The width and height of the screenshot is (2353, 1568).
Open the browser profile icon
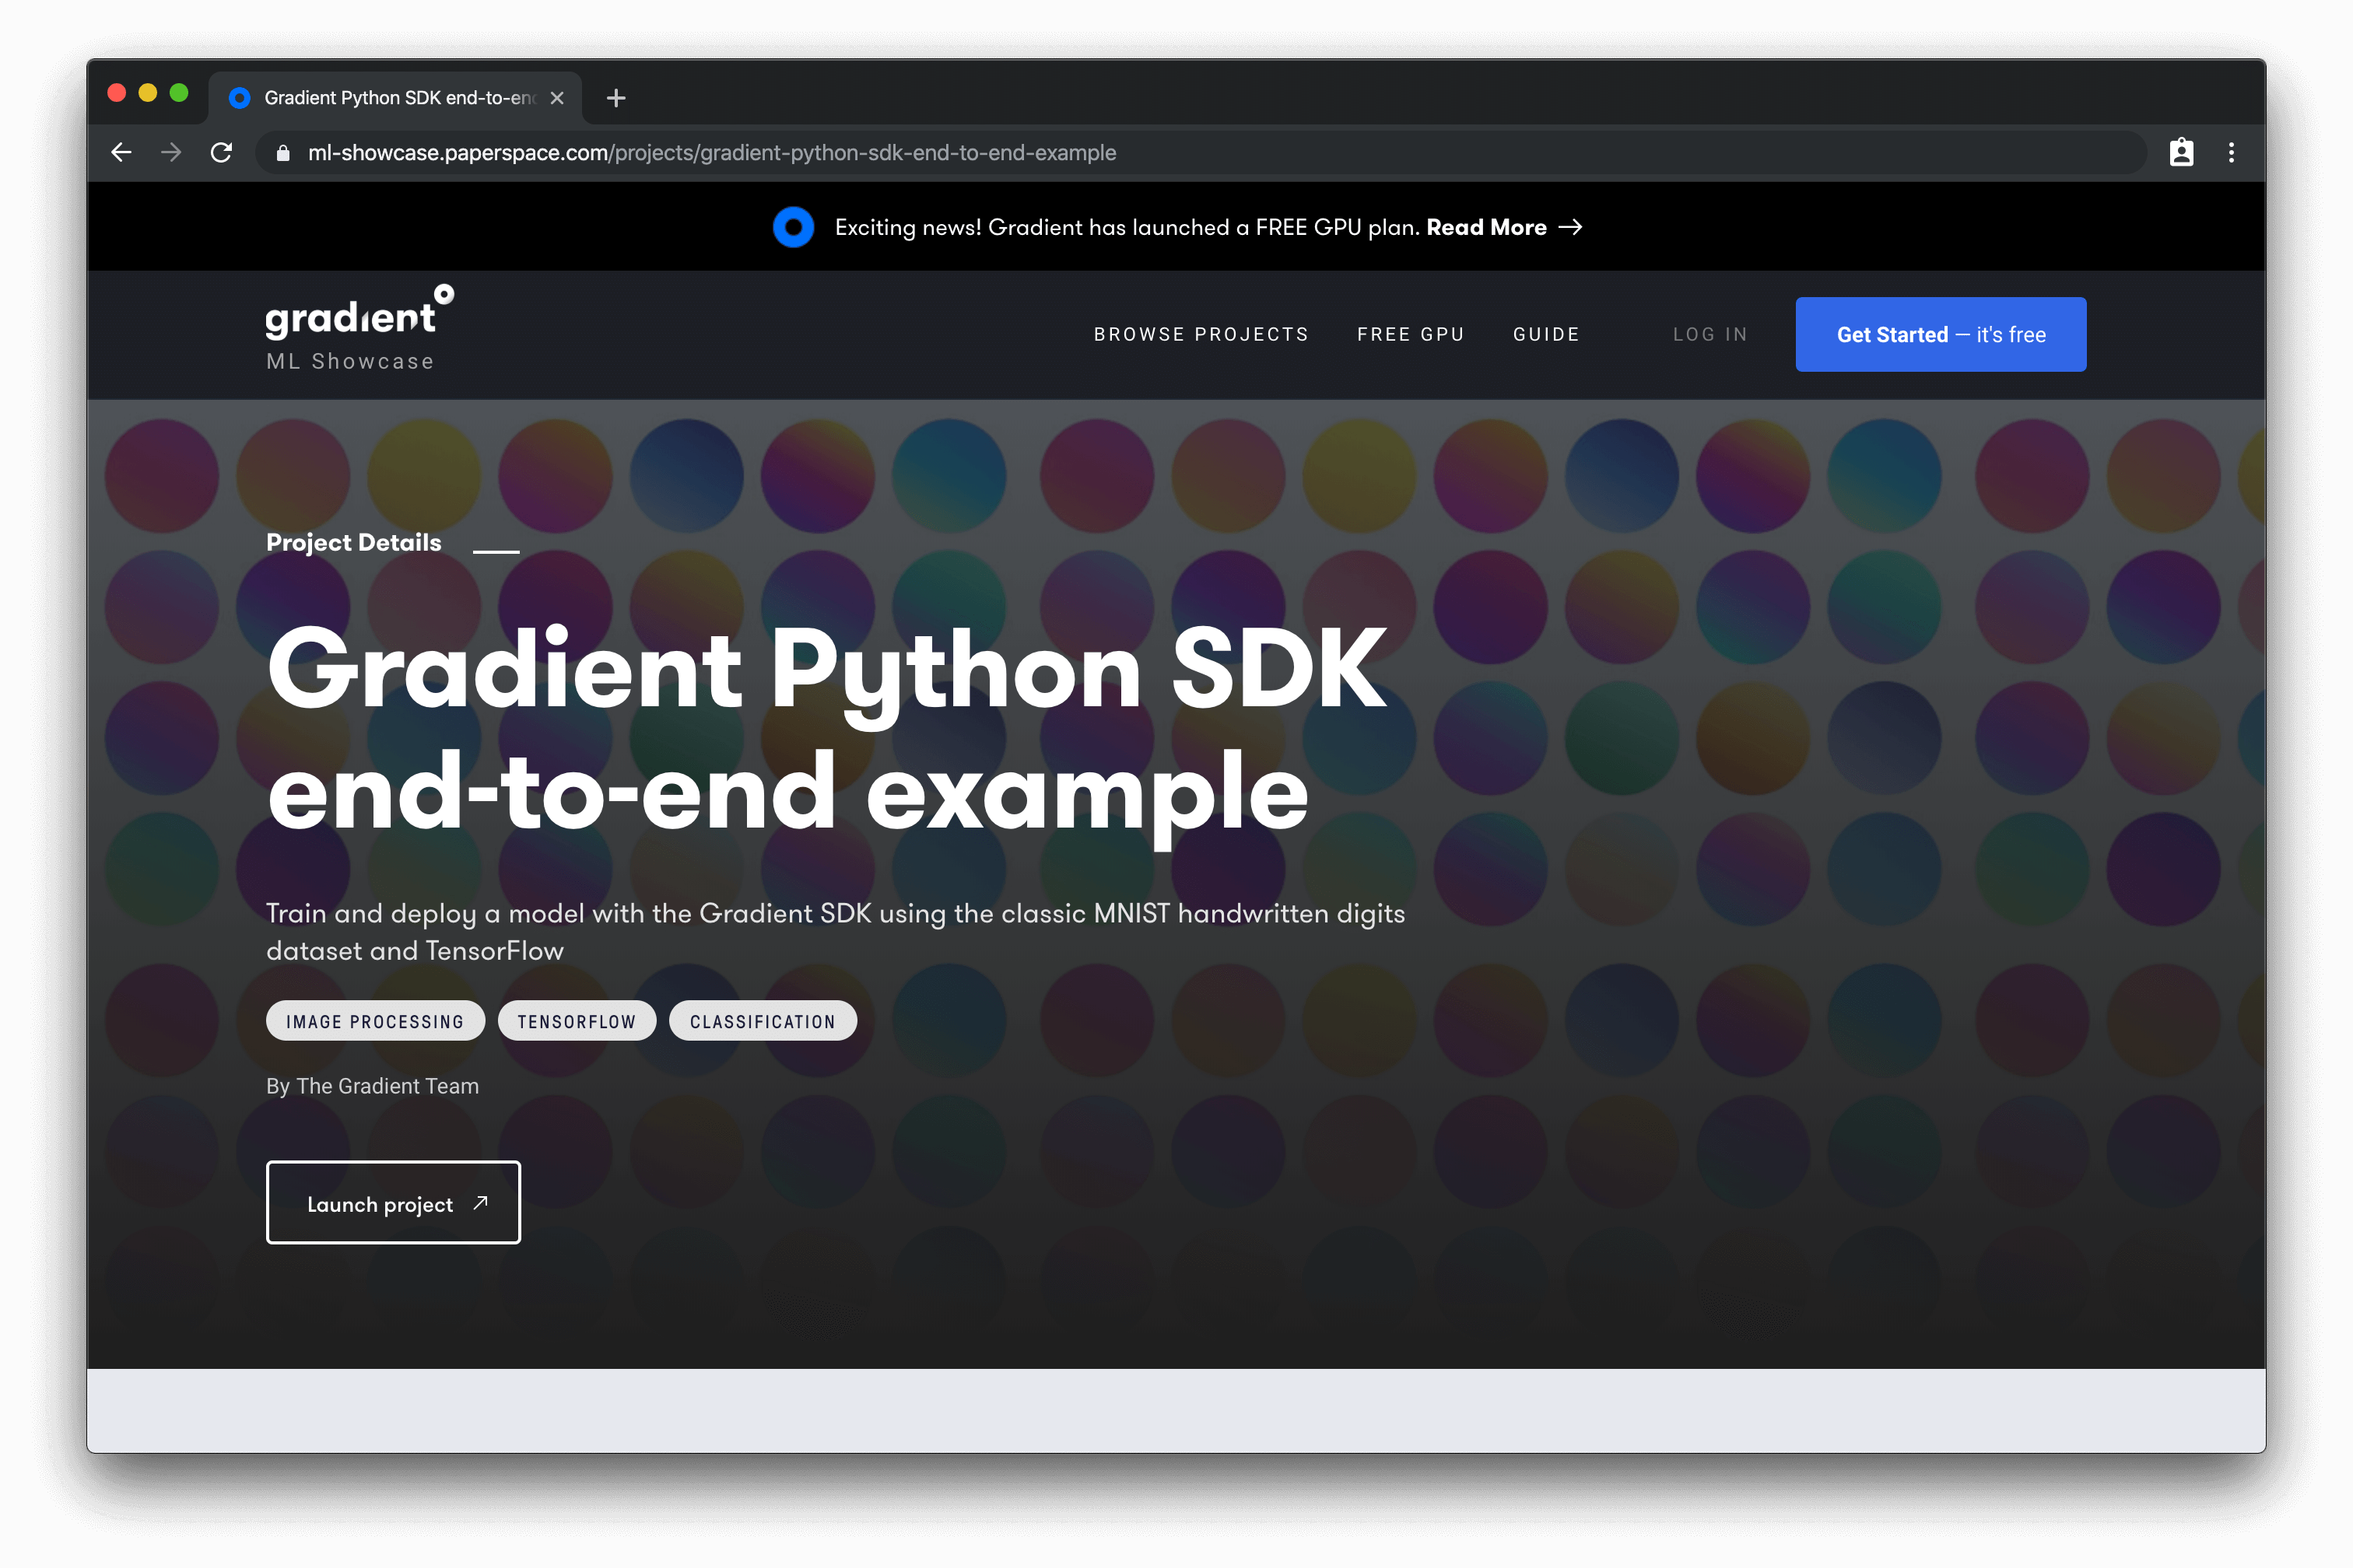tap(2181, 152)
